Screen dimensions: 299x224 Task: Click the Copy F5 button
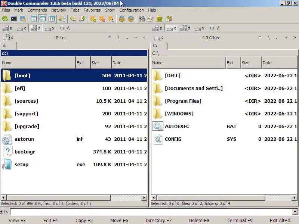[x=84, y=220]
